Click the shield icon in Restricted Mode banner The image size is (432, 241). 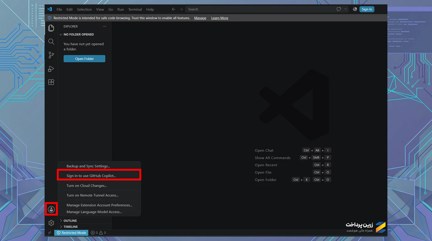50,18
